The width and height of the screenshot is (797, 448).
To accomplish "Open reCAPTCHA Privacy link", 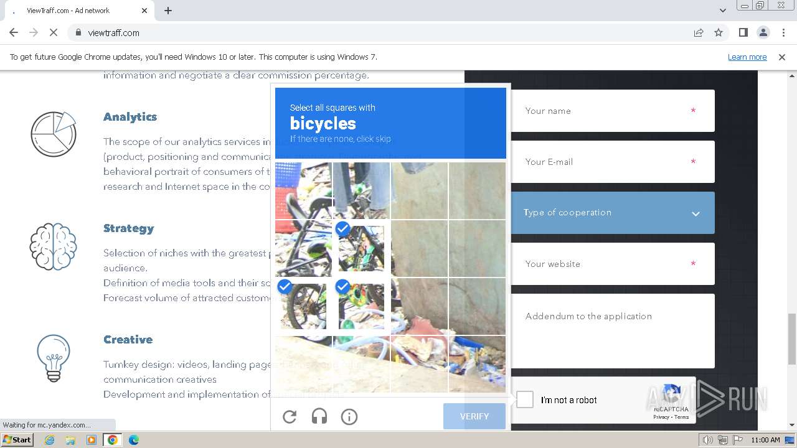I will [661, 417].
